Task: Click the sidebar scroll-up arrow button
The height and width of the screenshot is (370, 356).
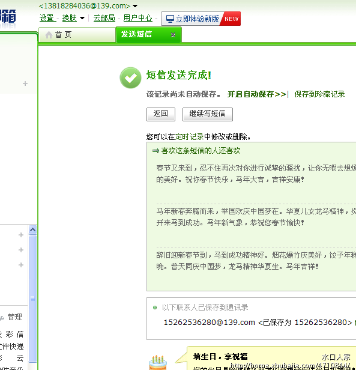Action: pos(33,229)
